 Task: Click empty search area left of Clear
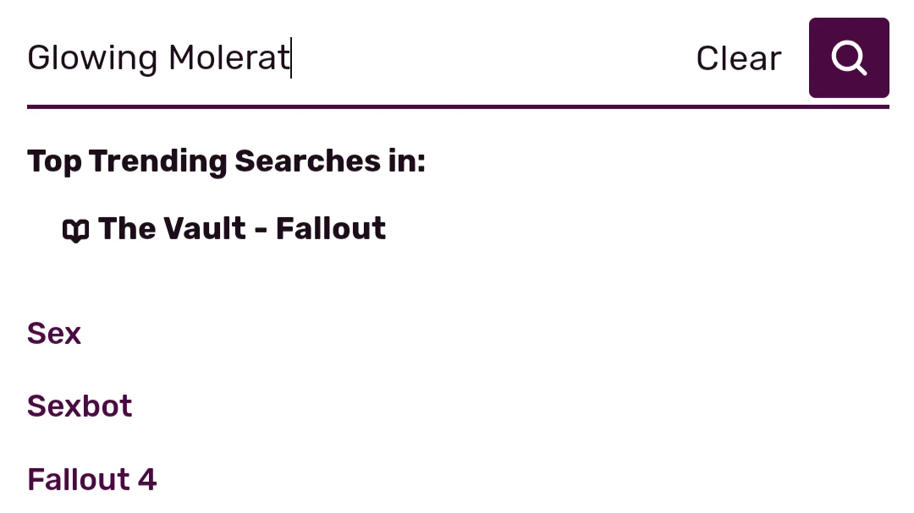[x=491, y=58]
